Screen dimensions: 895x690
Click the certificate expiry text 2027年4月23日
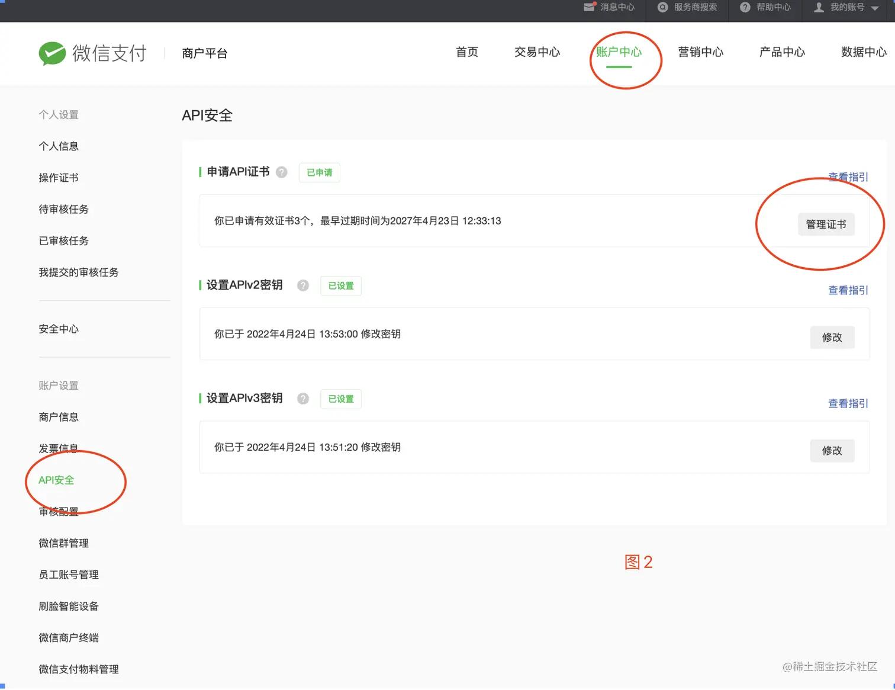424,221
